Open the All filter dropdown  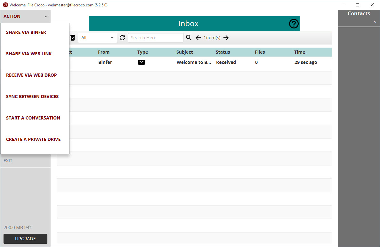(x=97, y=38)
